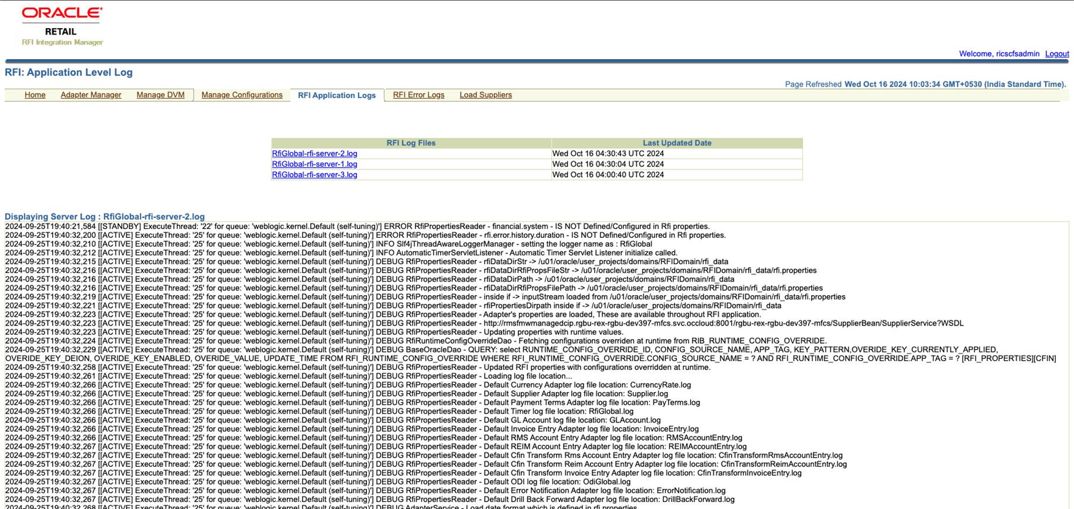This screenshot has width=1074, height=509.
Task: Click log line with OdiGlobal.log location
Action: point(318,482)
